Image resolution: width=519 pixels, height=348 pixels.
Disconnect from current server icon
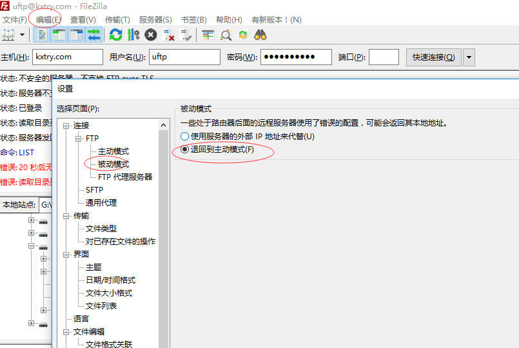[168, 35]
